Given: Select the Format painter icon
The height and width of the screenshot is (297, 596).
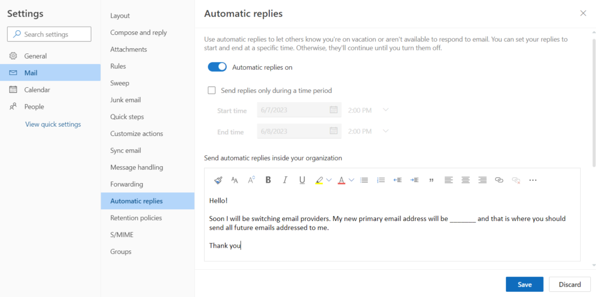Looking at the screenshot, I should pos(218,180).
